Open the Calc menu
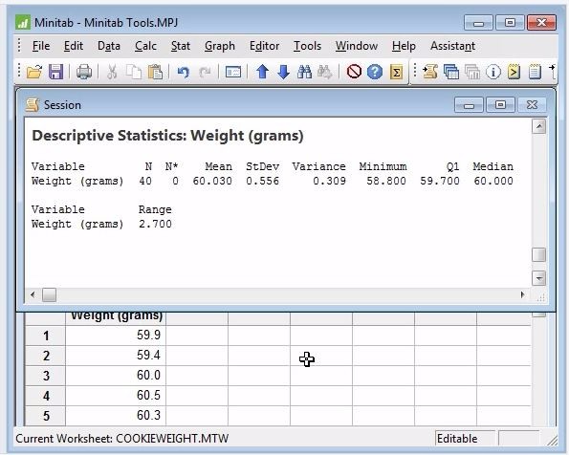 click(145, 46)
